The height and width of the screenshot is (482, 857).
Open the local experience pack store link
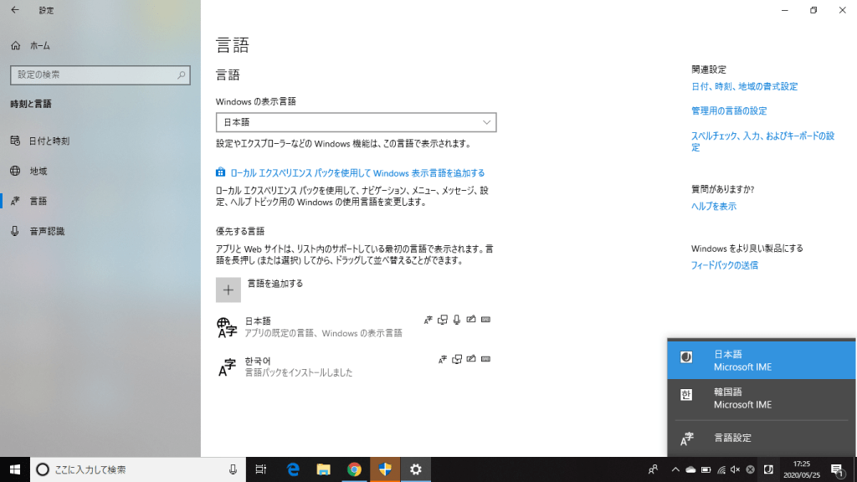click(x=358, y=173)
